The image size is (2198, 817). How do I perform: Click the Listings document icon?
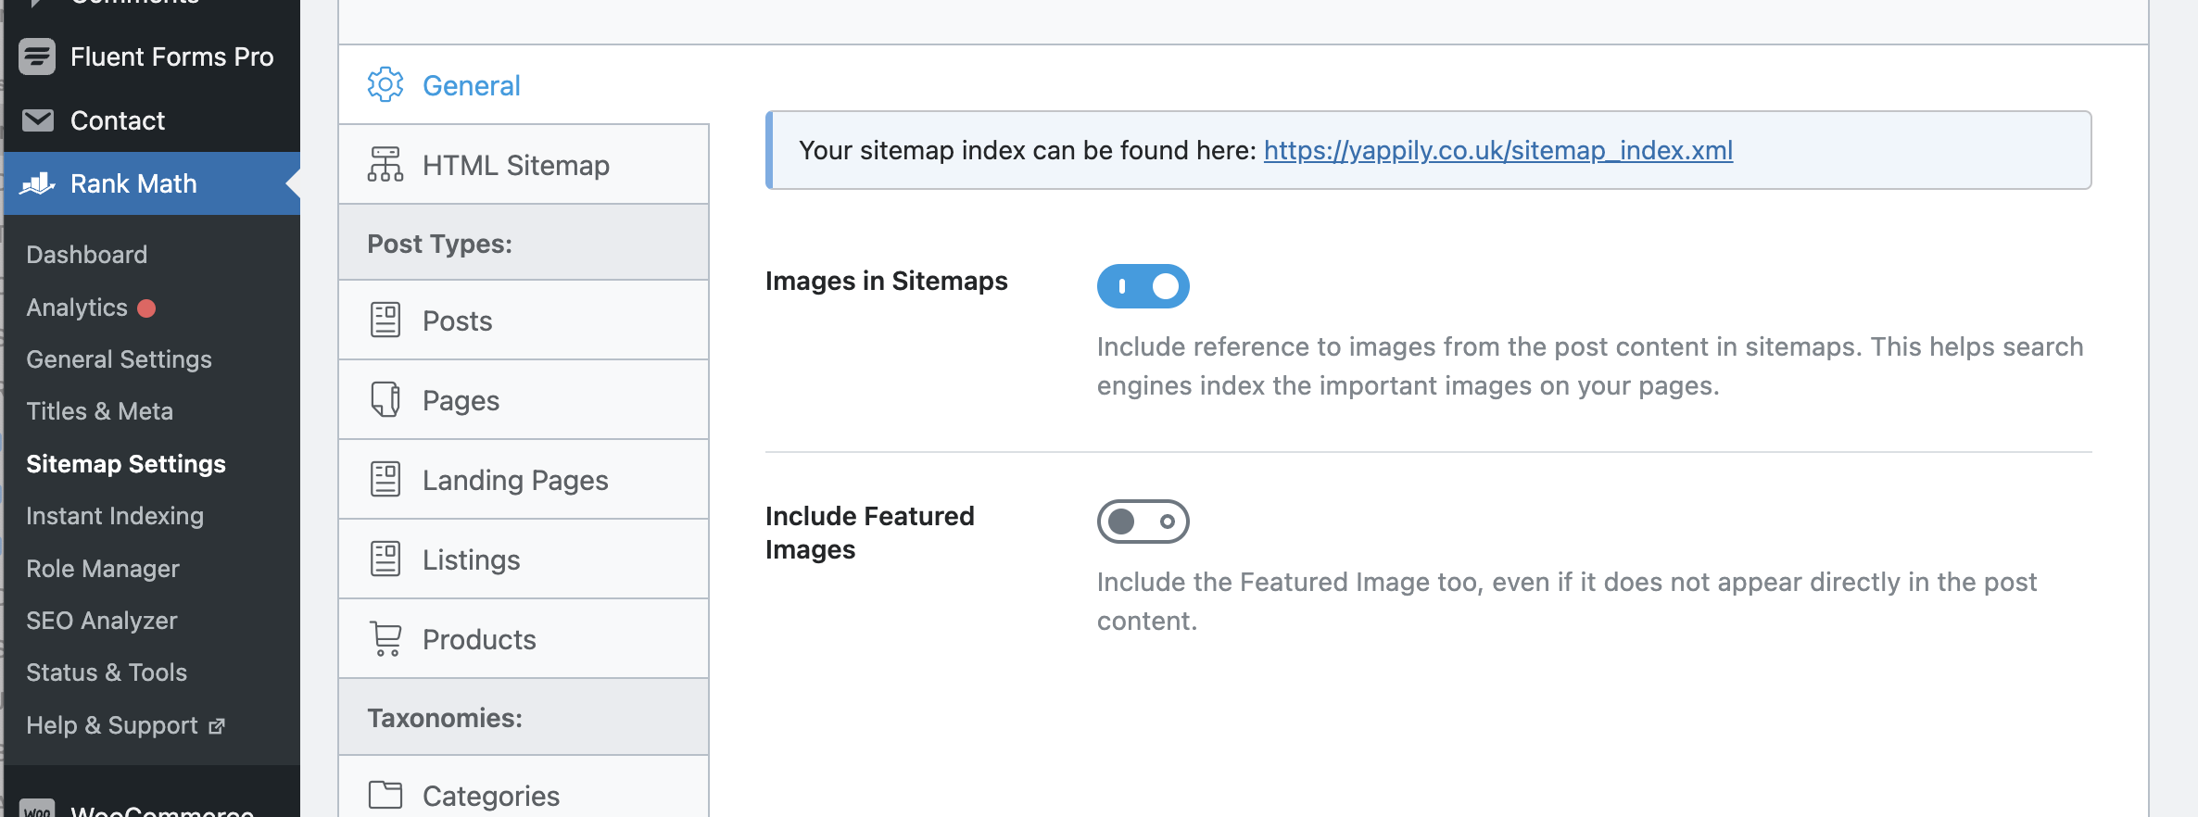[385, 559]
